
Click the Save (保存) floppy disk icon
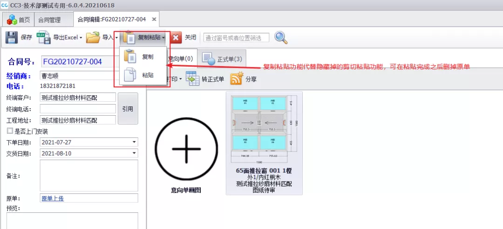(11, 38)
